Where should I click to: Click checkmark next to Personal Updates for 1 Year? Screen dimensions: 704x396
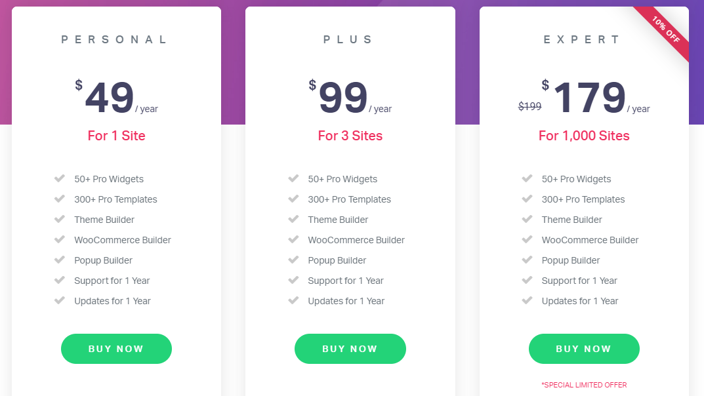click(60, 300)
